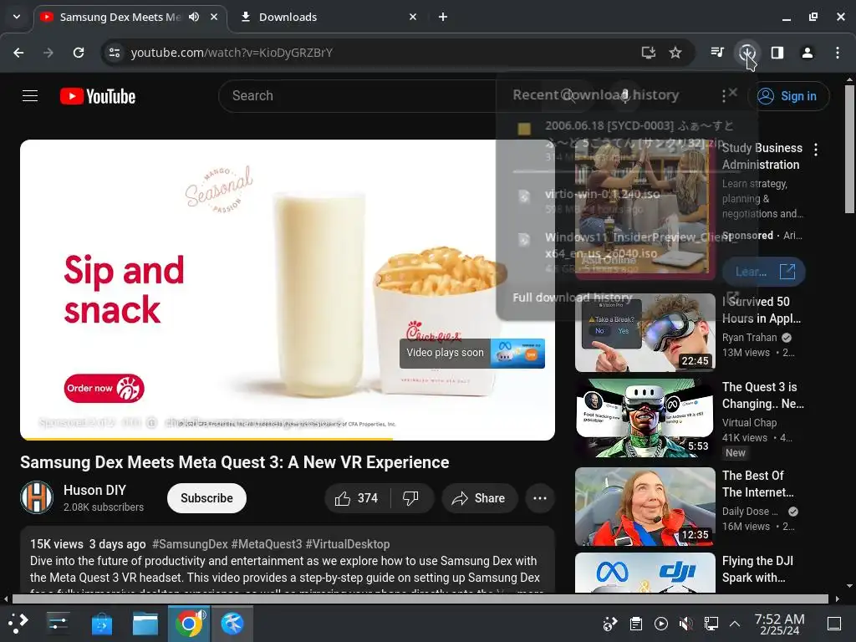Open the Discover store taskbar icon
The image size is (856, 642).
click(101, 624)
